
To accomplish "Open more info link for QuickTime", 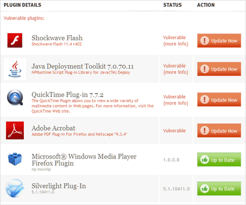I will pyautogui.click(x=176, y=103).
